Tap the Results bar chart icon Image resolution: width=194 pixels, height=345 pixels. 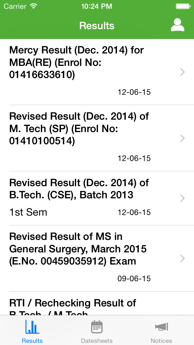point(32,327)
